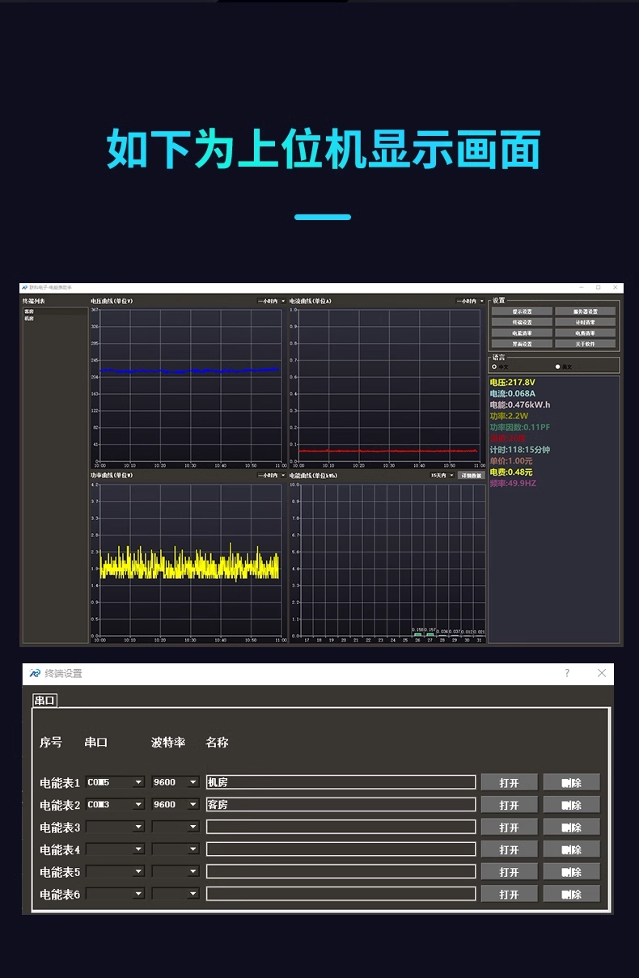Click the 关于软件 button
The image size is (639, 978).
coord(585,344)
